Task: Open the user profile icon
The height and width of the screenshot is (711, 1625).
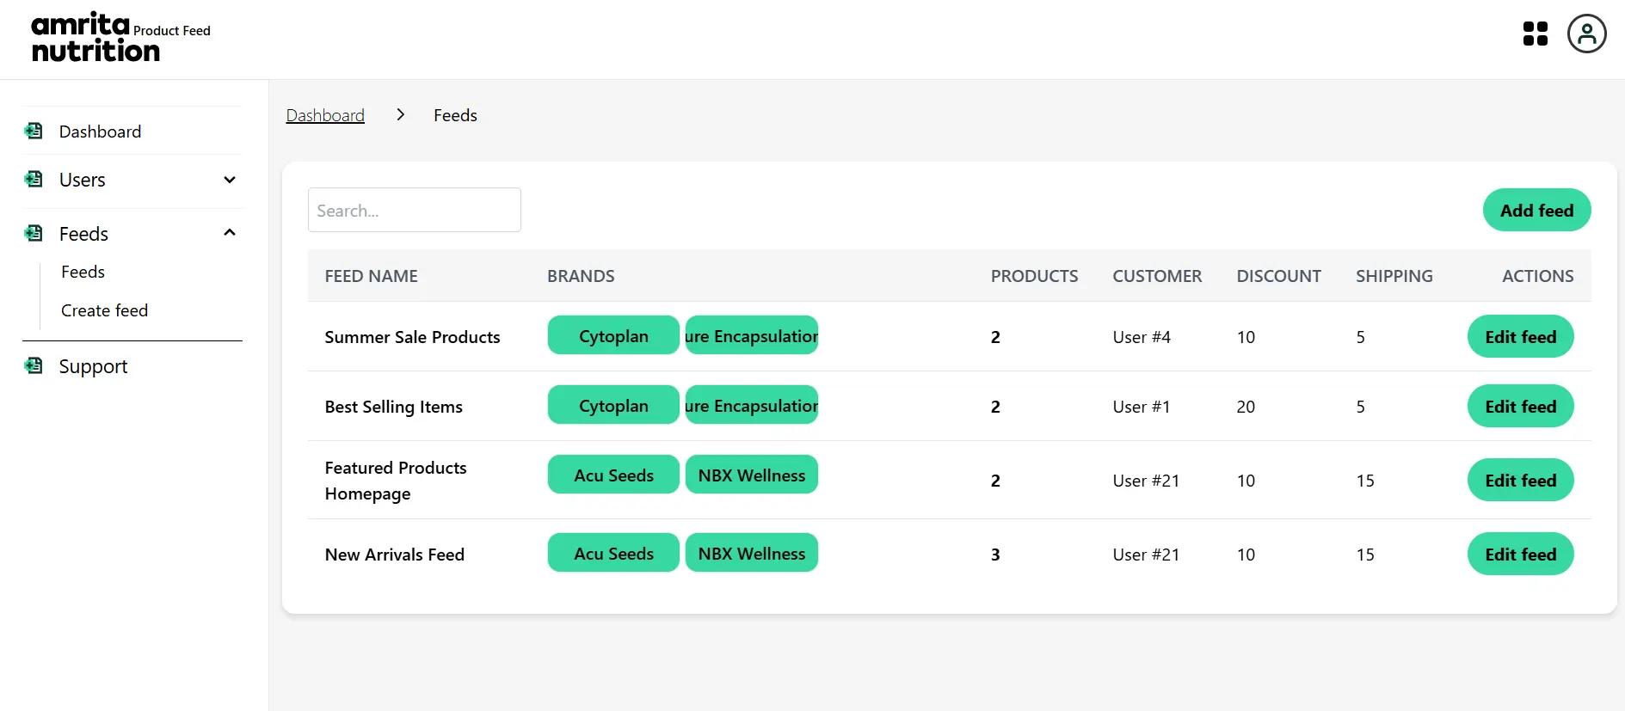Action: 1586,34
